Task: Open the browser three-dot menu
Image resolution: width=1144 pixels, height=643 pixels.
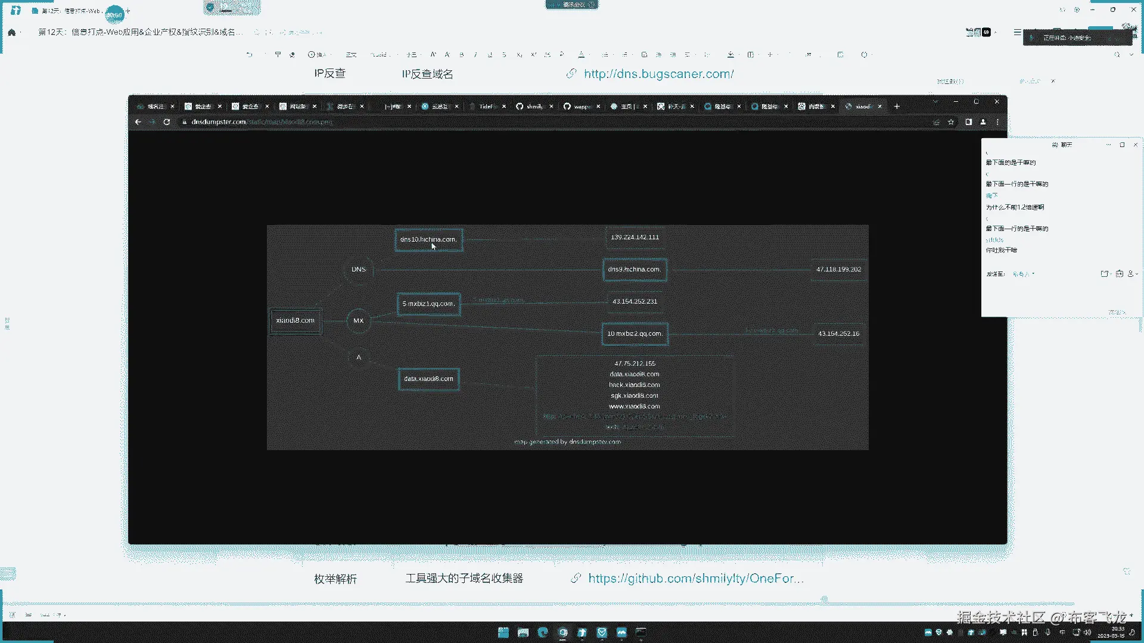Action: coord(997,122)
